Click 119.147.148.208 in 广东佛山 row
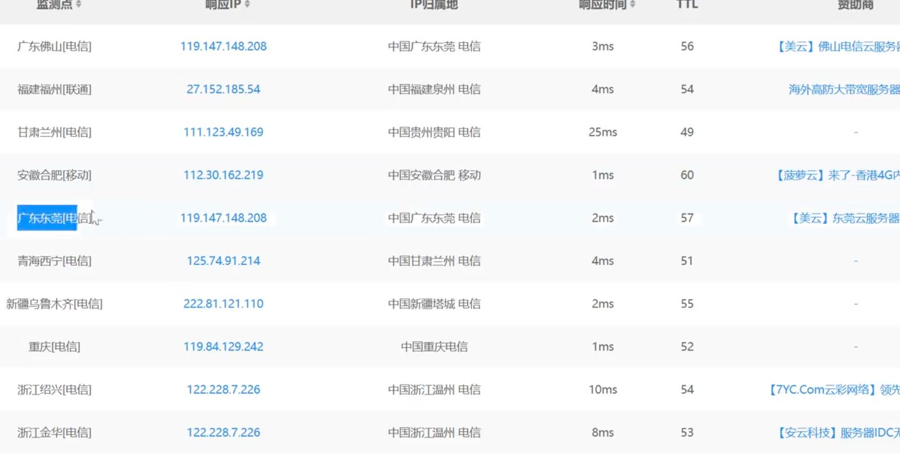 click(x=223, y=46)
